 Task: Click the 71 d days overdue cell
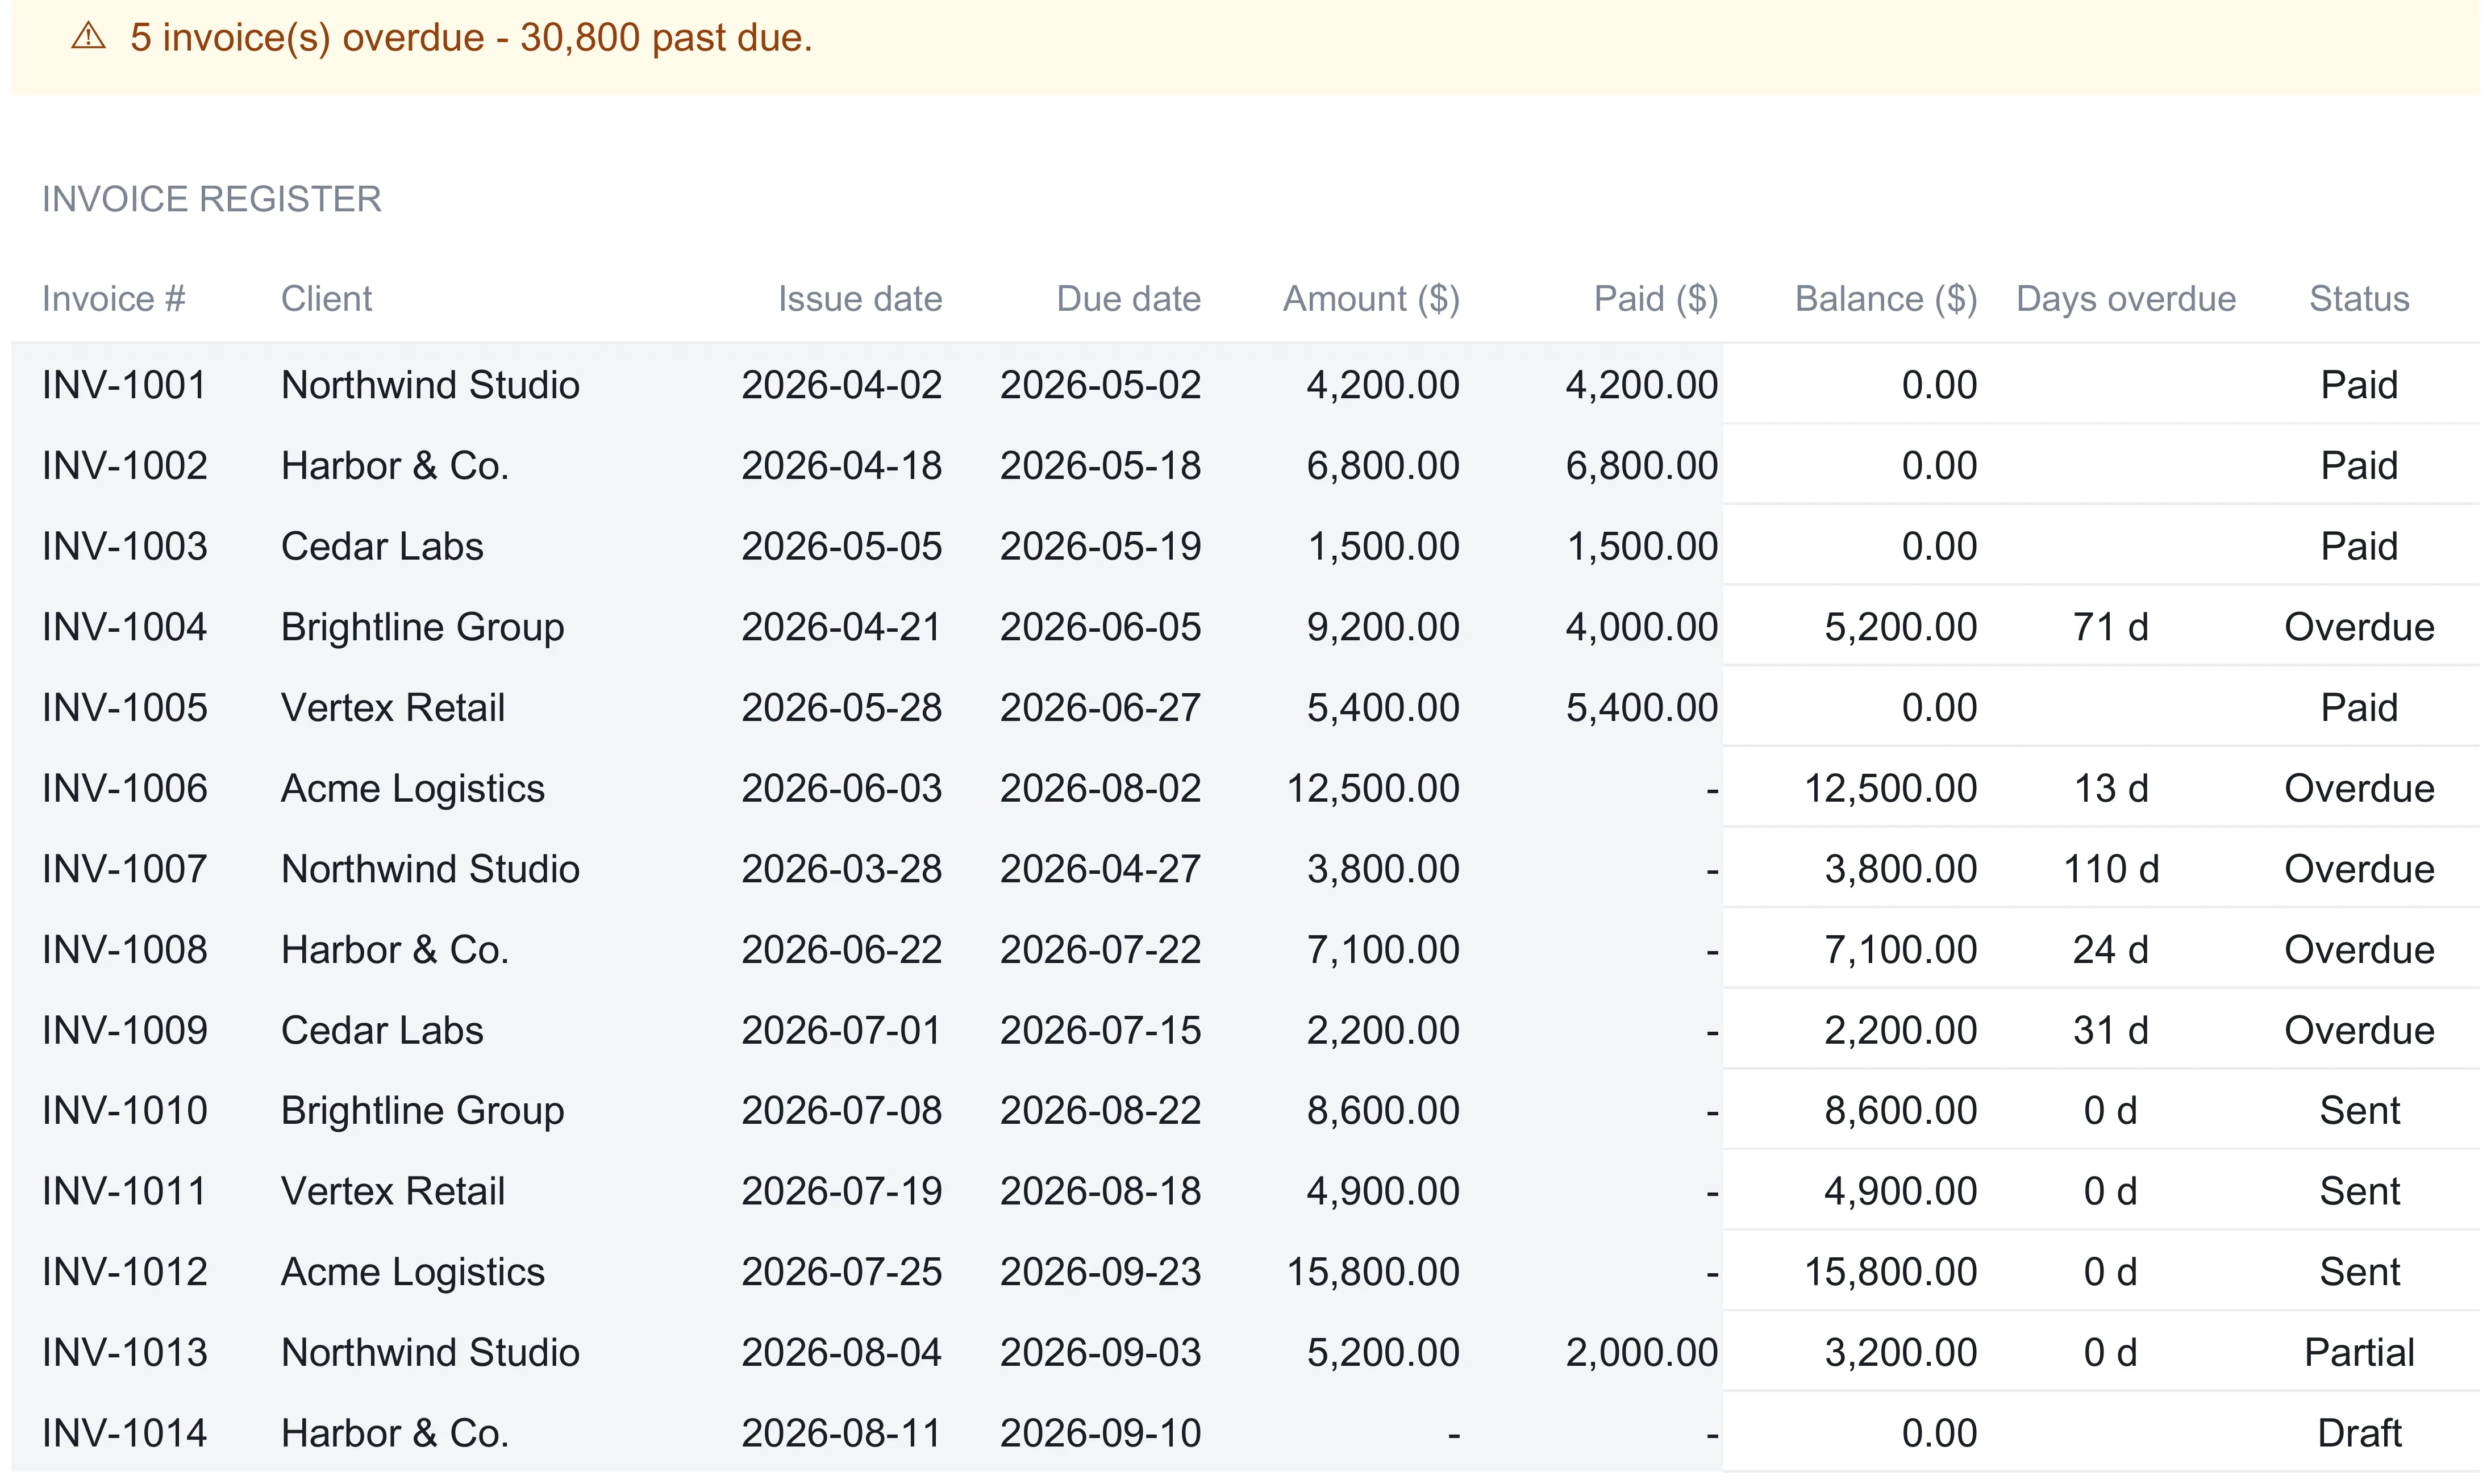click(2110, 627)
